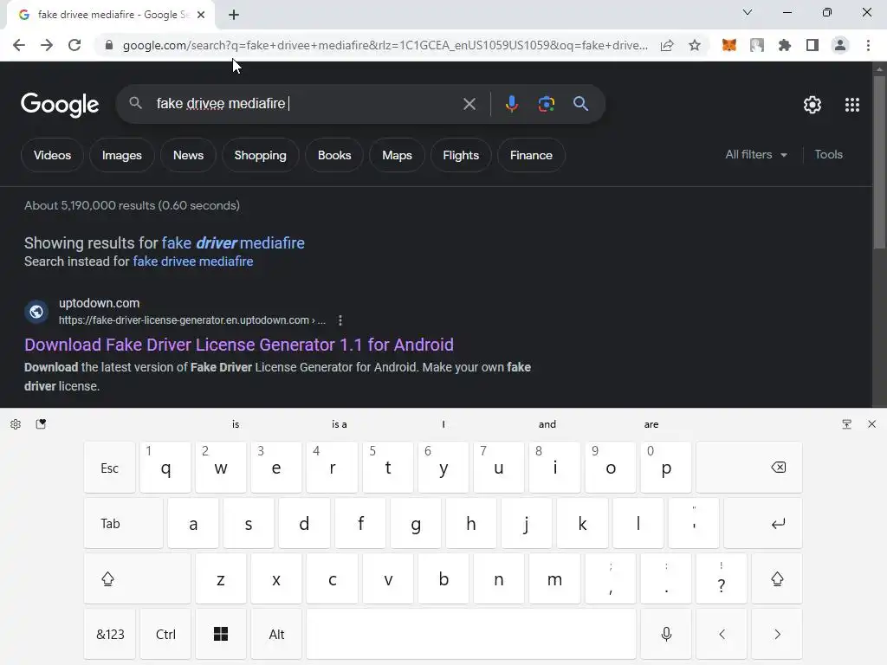Image resolution: width=887 pixels, height=665 pixels.
Task: Toggle the Alt key
Action: coord(276,634)
